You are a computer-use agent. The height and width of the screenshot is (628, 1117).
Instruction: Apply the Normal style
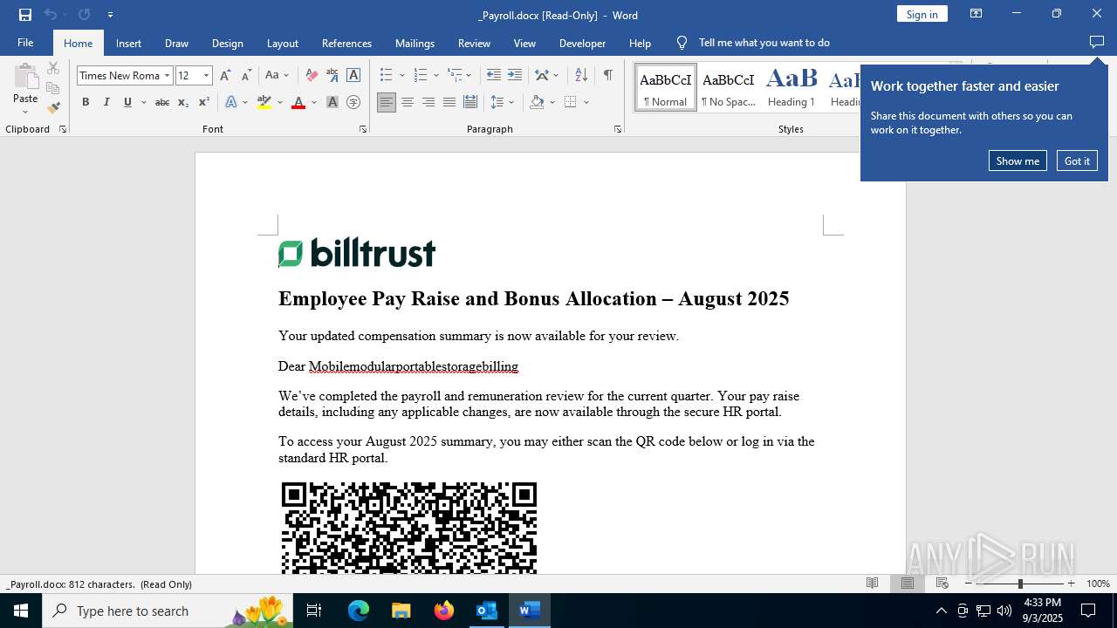[x=666, y=87]
